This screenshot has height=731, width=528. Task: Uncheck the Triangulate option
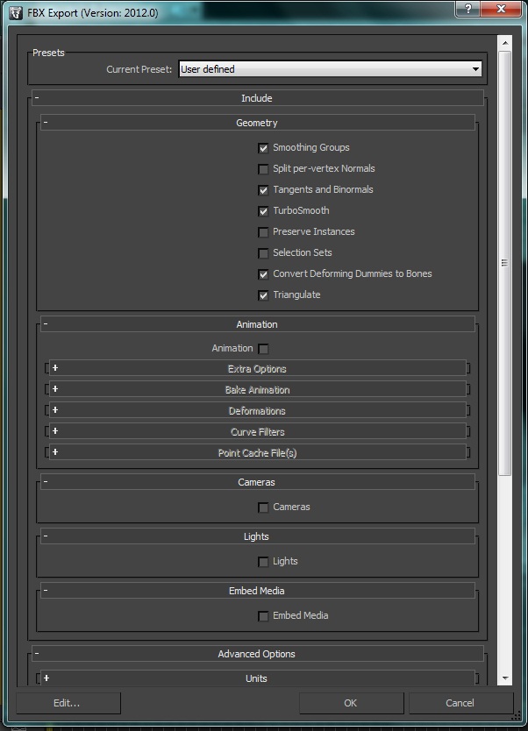click(x=263, y=295)
